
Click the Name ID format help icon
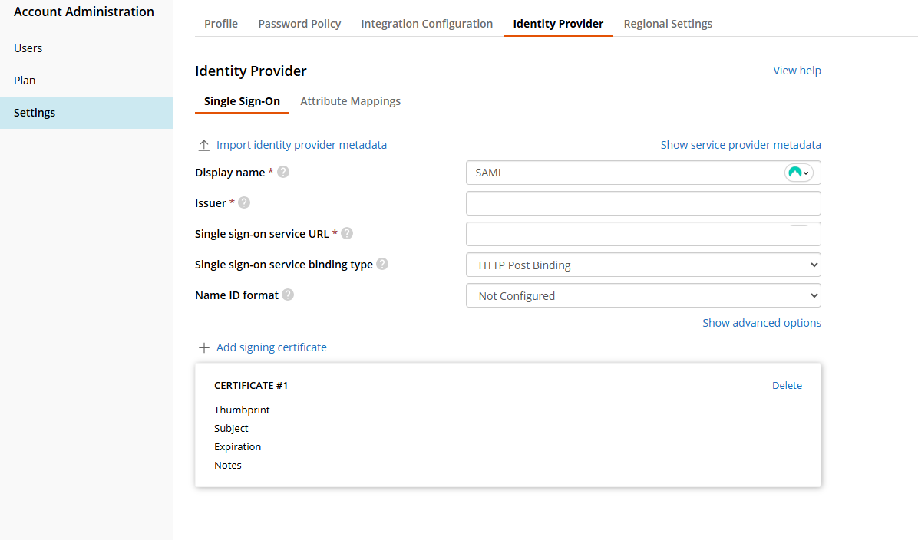288,295
